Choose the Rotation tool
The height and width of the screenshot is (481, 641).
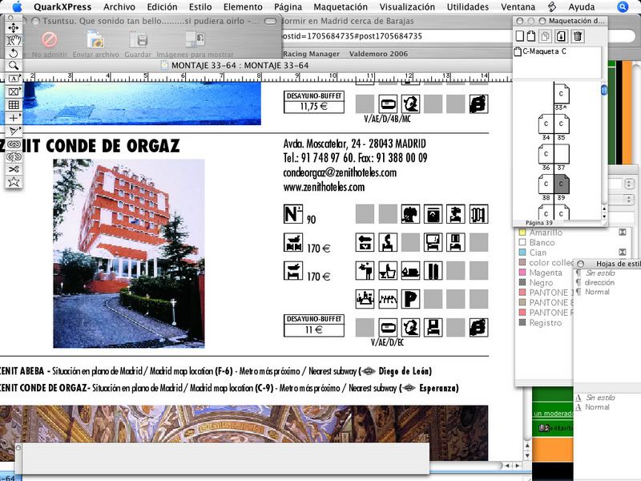14,53
